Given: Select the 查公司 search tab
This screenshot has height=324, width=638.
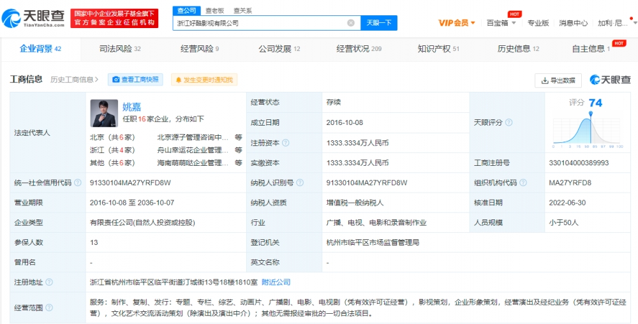Looking at the screenshot, I should (x=186, y=11).
